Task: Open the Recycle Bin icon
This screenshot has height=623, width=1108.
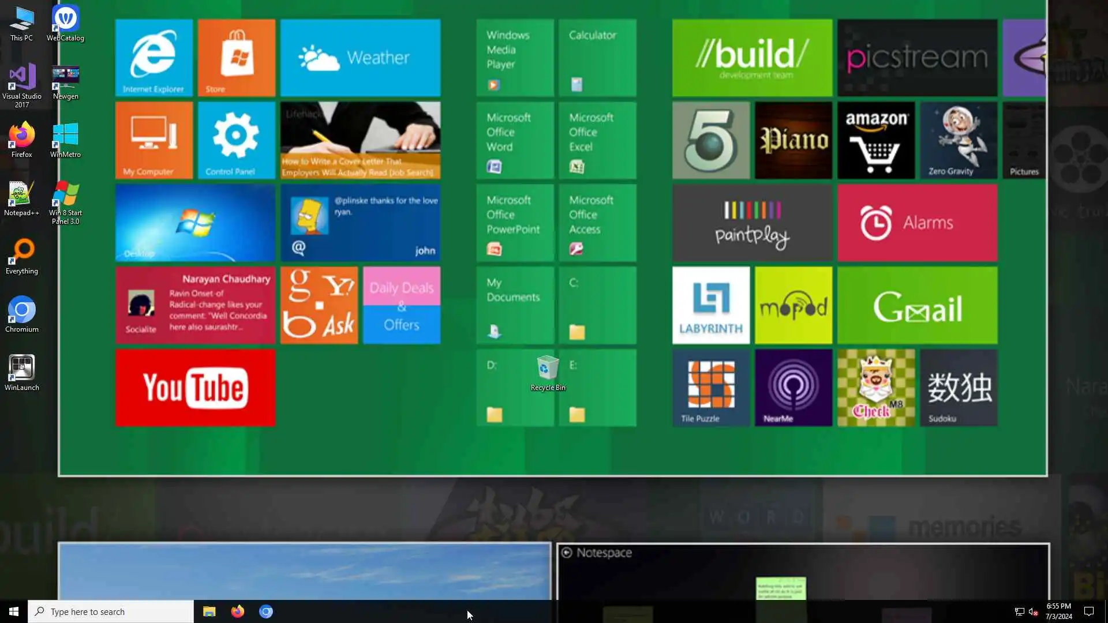Action: [547, 369]
